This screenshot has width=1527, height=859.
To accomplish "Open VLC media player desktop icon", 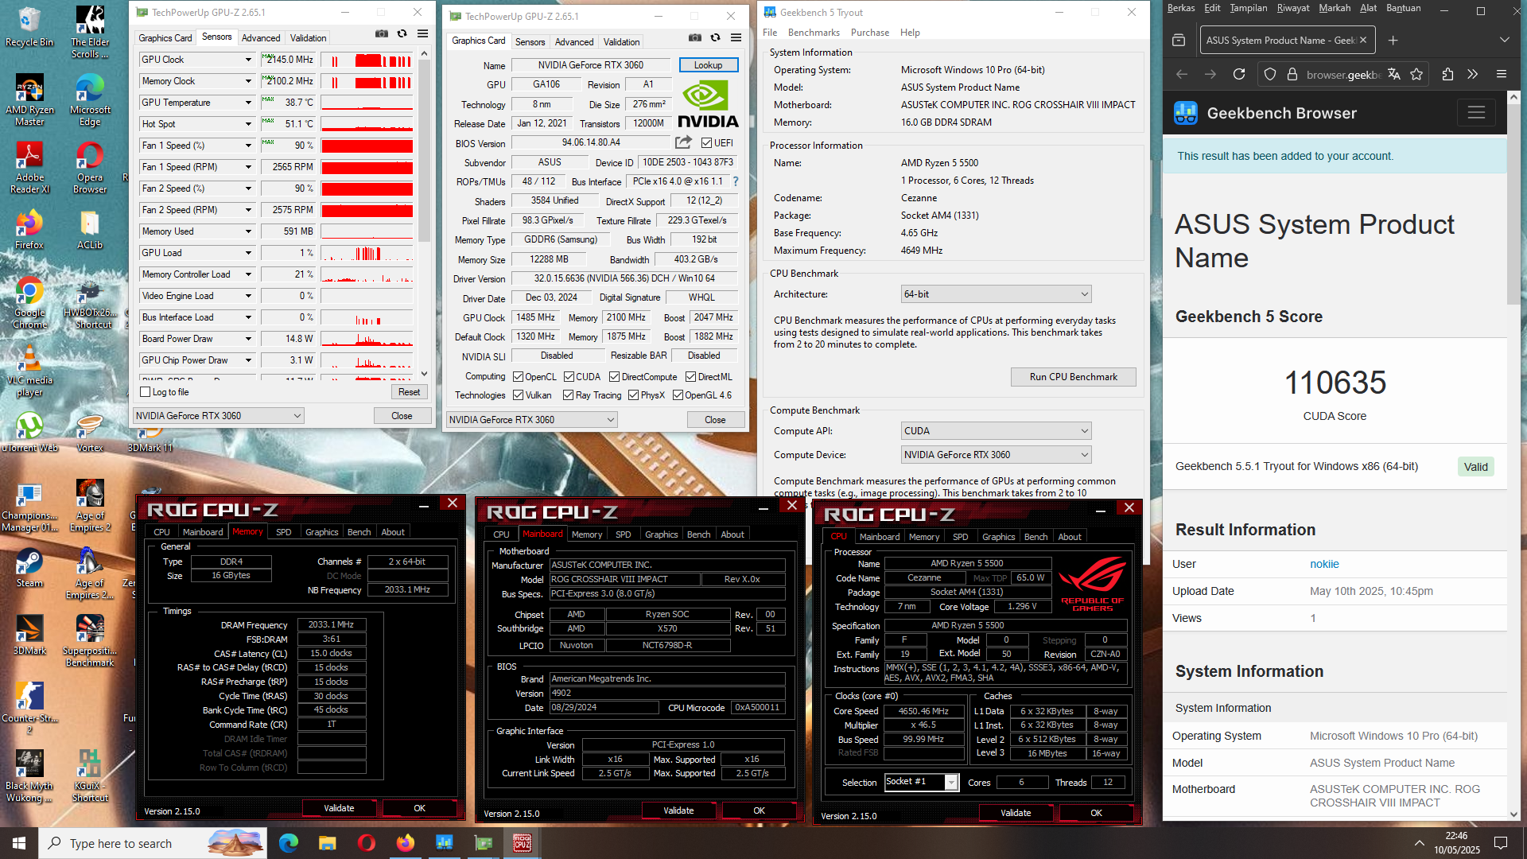I will [x=29, y=370].
